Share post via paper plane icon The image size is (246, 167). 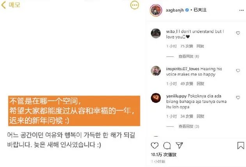(x=179, y=146)
